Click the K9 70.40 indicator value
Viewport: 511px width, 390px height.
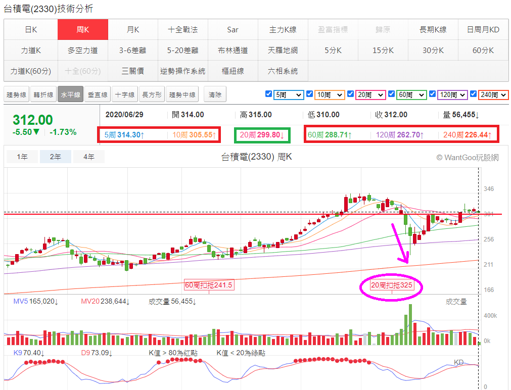click(x=29, y=353)
